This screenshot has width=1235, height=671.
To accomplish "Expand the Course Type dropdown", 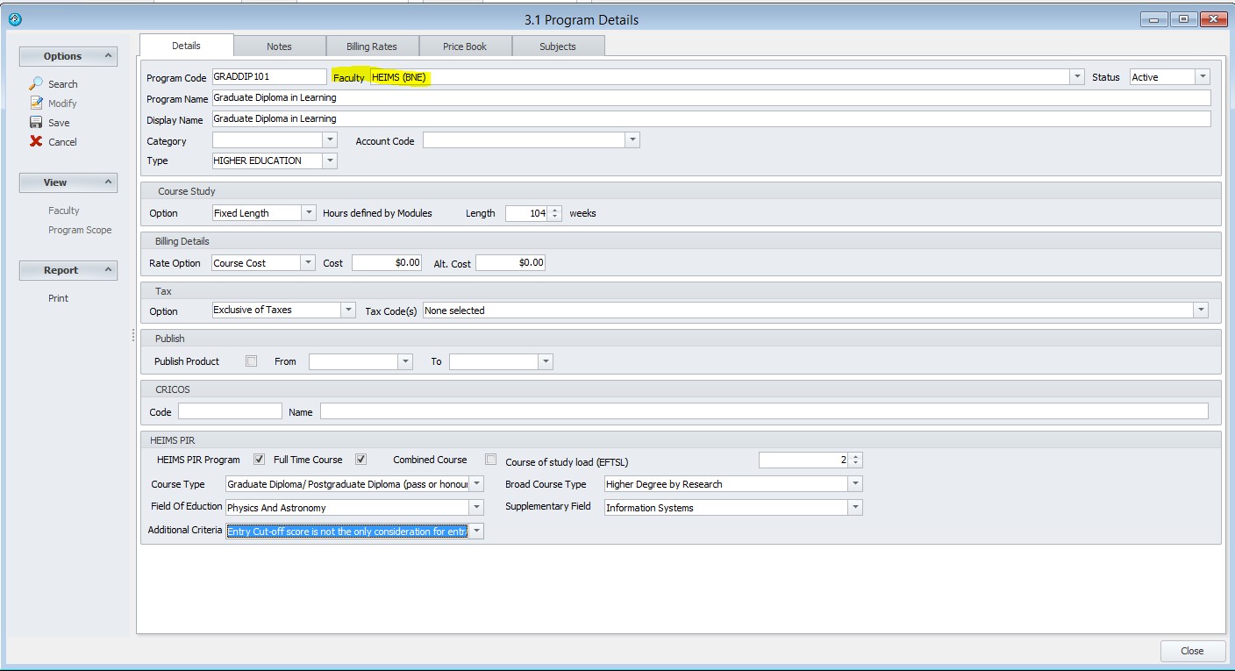I will pos(476,484).
